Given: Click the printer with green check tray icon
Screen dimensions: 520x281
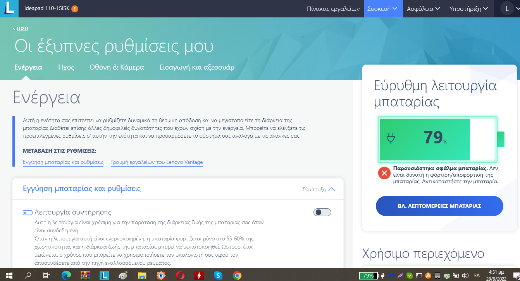Looking at the screenshot, I should (x=447, y=276).
